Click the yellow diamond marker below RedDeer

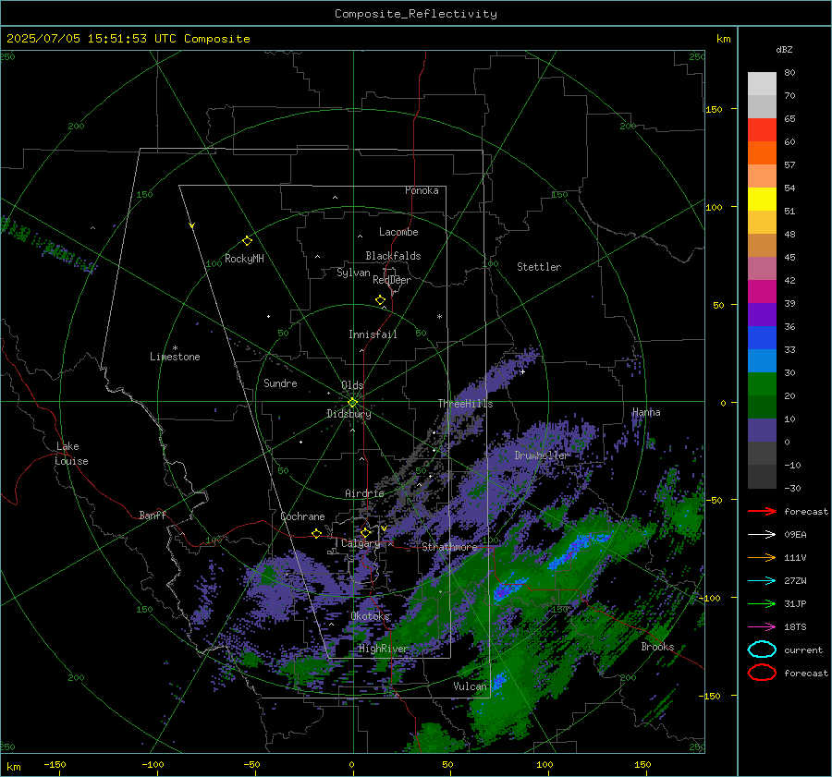381,300
